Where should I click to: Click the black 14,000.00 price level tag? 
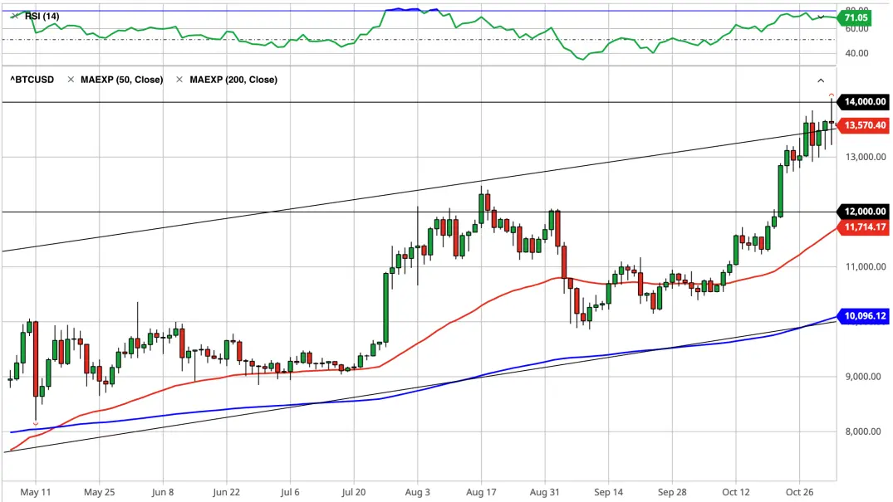864,102
